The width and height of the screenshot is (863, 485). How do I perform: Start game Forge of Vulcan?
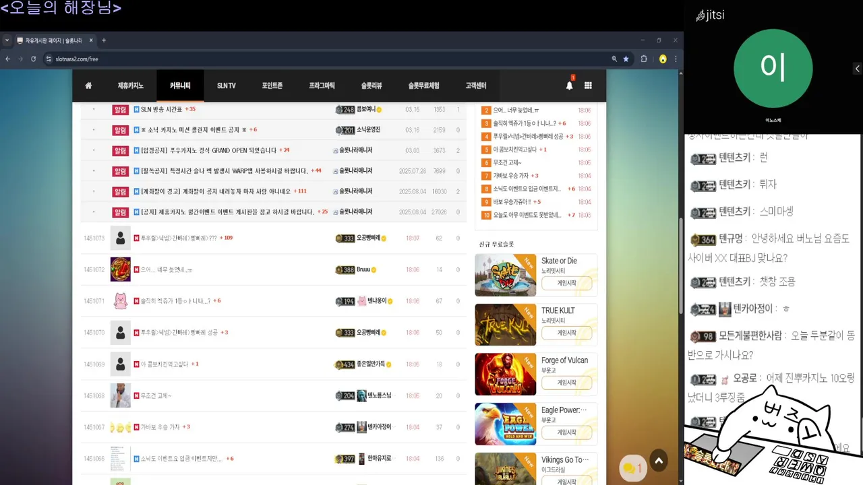(566, 383)
